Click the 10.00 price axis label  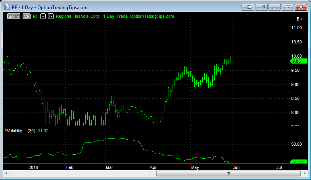[x=297, y=56]
